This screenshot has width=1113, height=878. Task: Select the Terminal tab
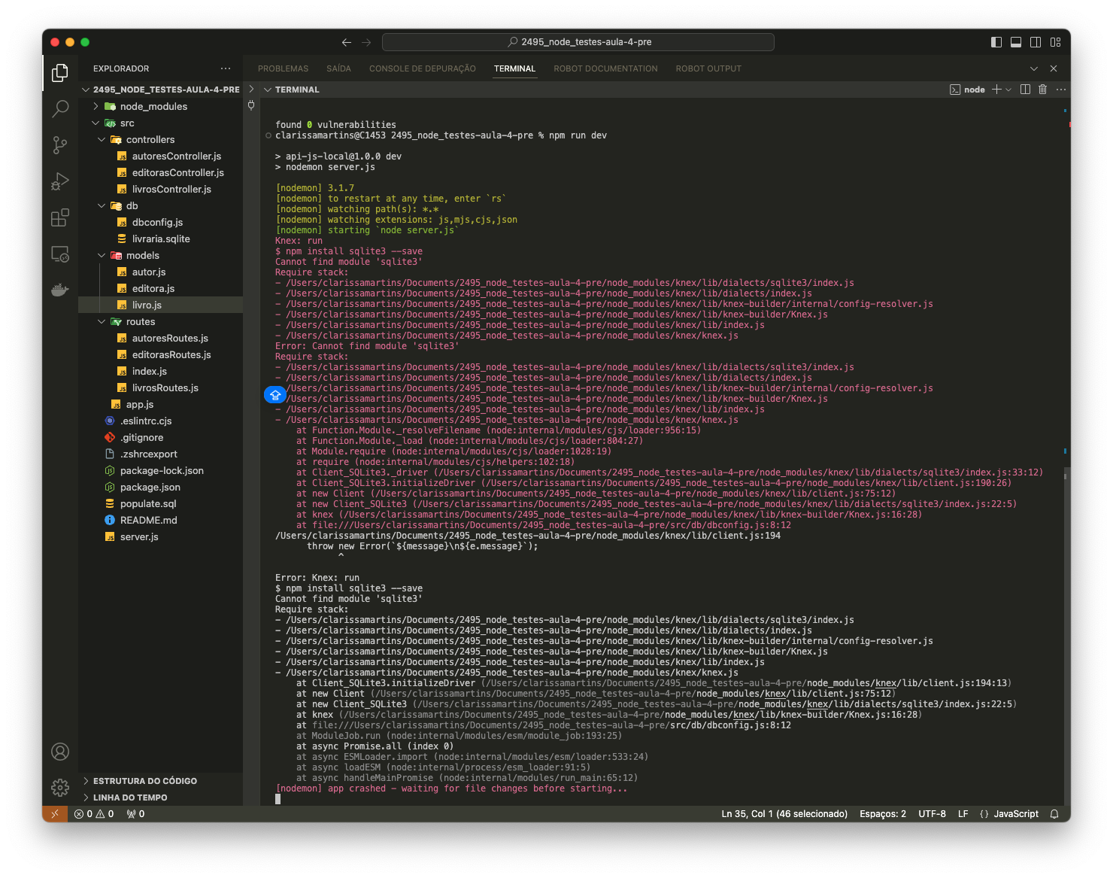pyautogui.click(x=514, y=68)
